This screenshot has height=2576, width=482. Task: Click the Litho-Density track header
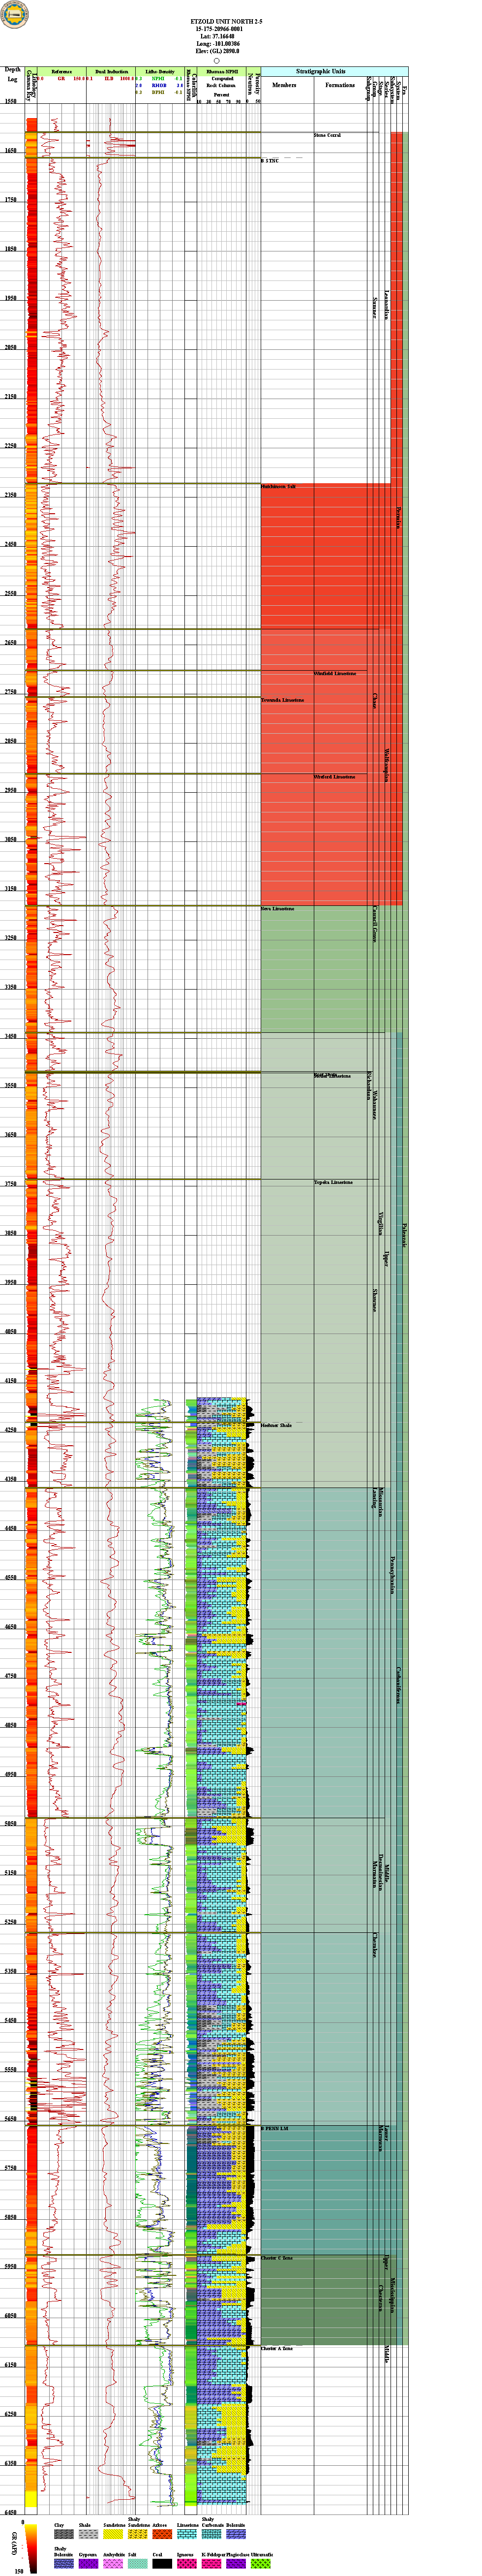[x=160, y=72]
